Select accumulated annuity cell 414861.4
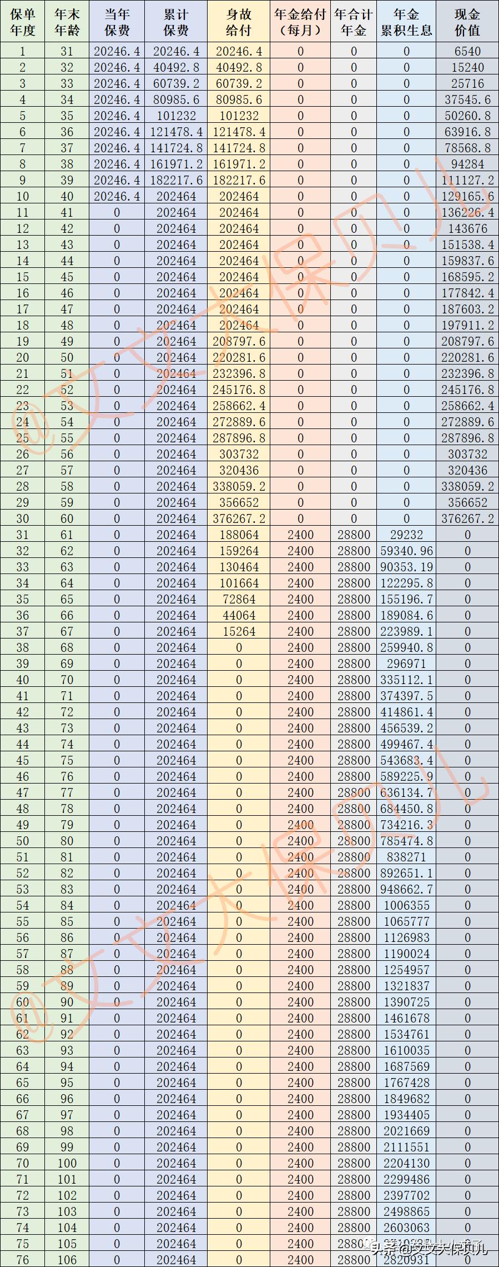This screenshot has width=499, height=1267. [406, 712]
